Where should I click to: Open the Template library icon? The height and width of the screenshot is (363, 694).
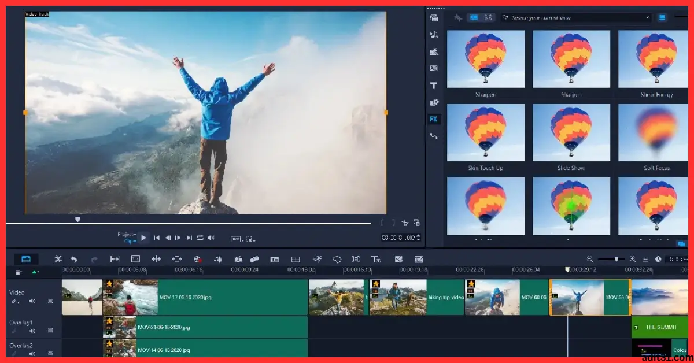[x=434, y=51]
